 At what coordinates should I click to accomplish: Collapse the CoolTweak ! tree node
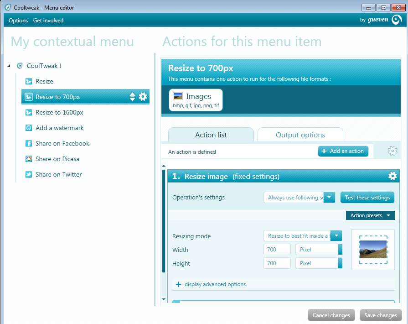(x=9, y=66)
